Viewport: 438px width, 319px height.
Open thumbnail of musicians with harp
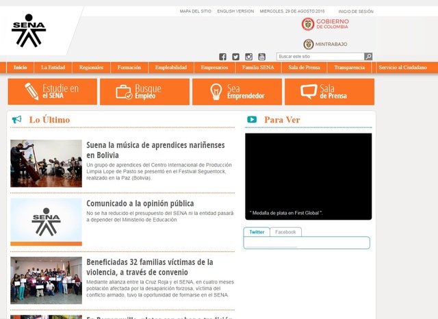(x=46, y=164)
